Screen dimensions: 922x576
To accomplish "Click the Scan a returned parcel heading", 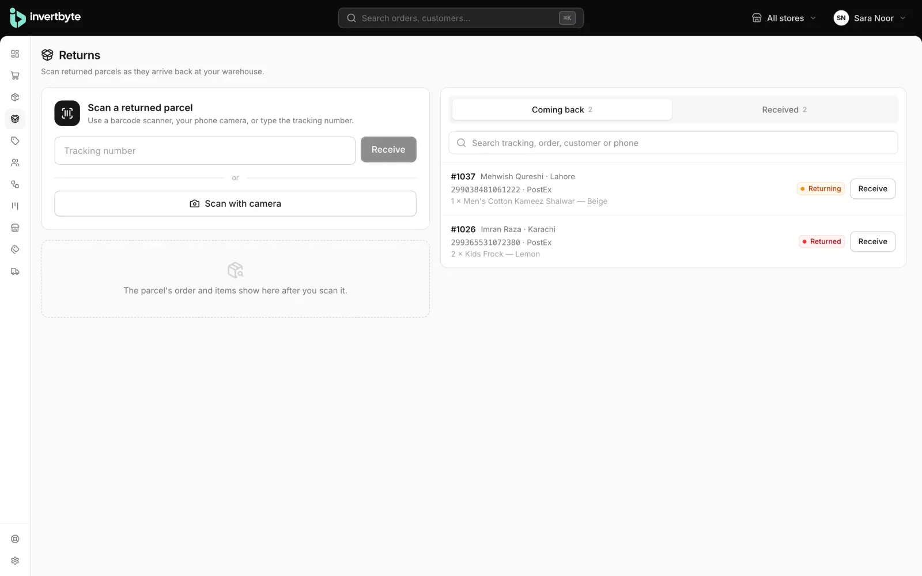I will [140, 108].
